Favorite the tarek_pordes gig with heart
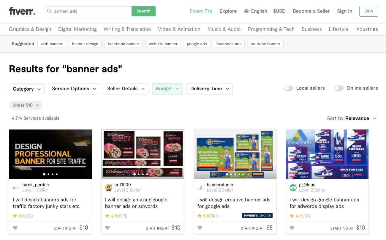 [x=15, y=228]
